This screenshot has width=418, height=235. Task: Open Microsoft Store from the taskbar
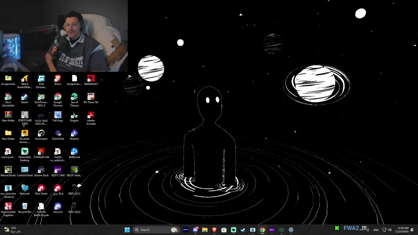pos(224,230)
